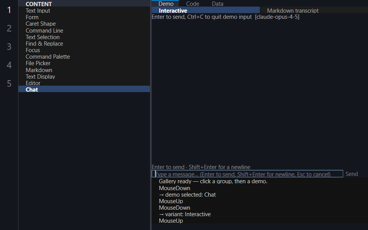Image resolution: width=368 pixels, height=230 pixels.
Task: Click the [claude-opus-4-5] model label
Action: coord(277,17)
